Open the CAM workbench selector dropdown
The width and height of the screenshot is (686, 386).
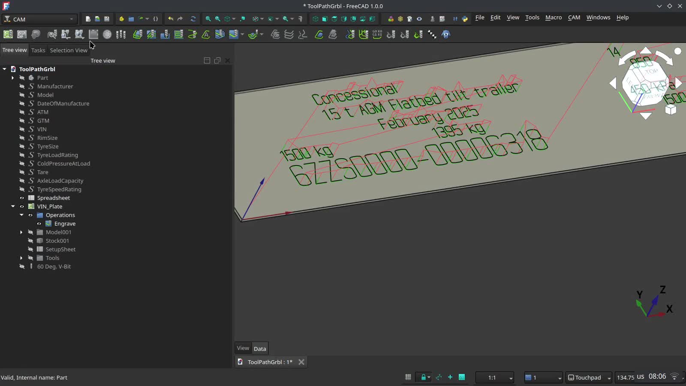[x=39, y=19]
